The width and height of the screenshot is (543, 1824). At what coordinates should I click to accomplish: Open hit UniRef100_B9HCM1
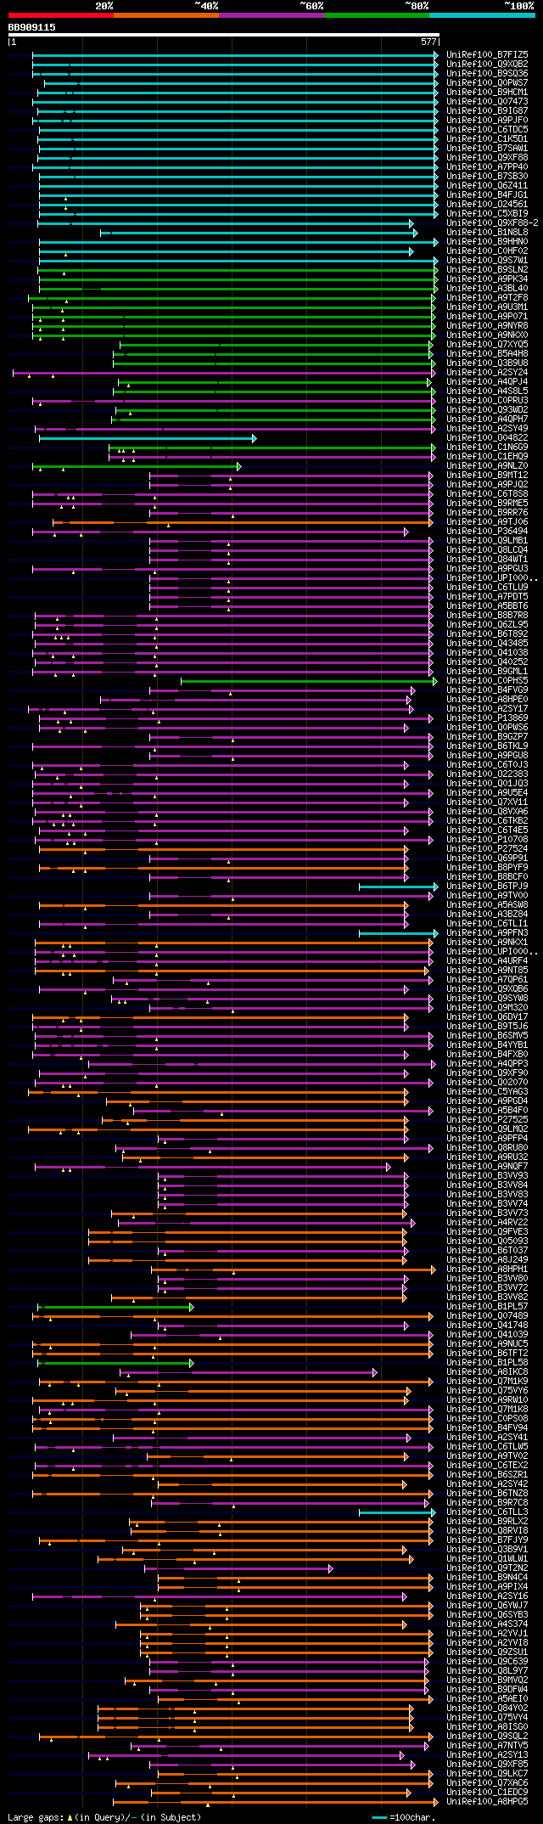click(487, 92)
